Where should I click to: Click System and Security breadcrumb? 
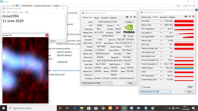point(43,6)
